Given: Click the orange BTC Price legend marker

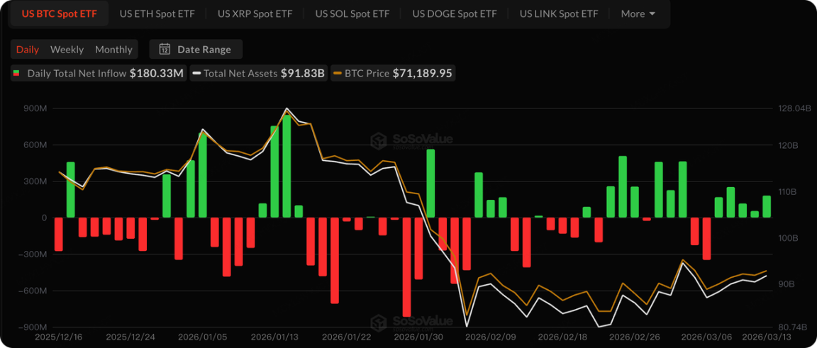Looking at the screenshot, I should tap(338, 73).
